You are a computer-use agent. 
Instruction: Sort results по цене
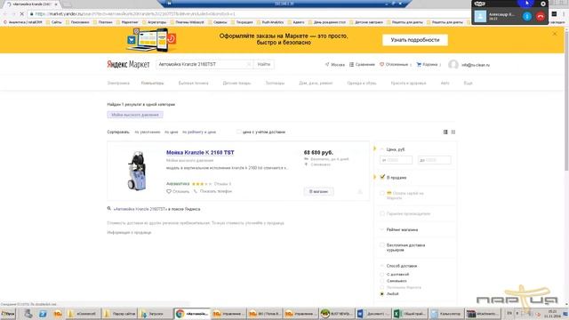172,132
